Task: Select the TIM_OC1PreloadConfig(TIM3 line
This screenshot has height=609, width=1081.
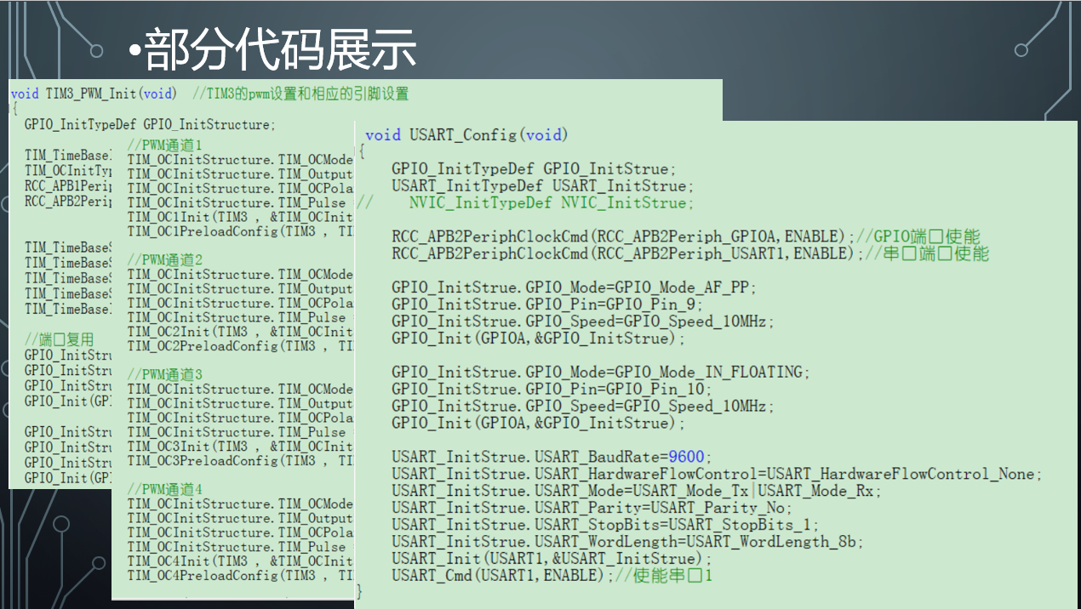Action: coord(240,231)
